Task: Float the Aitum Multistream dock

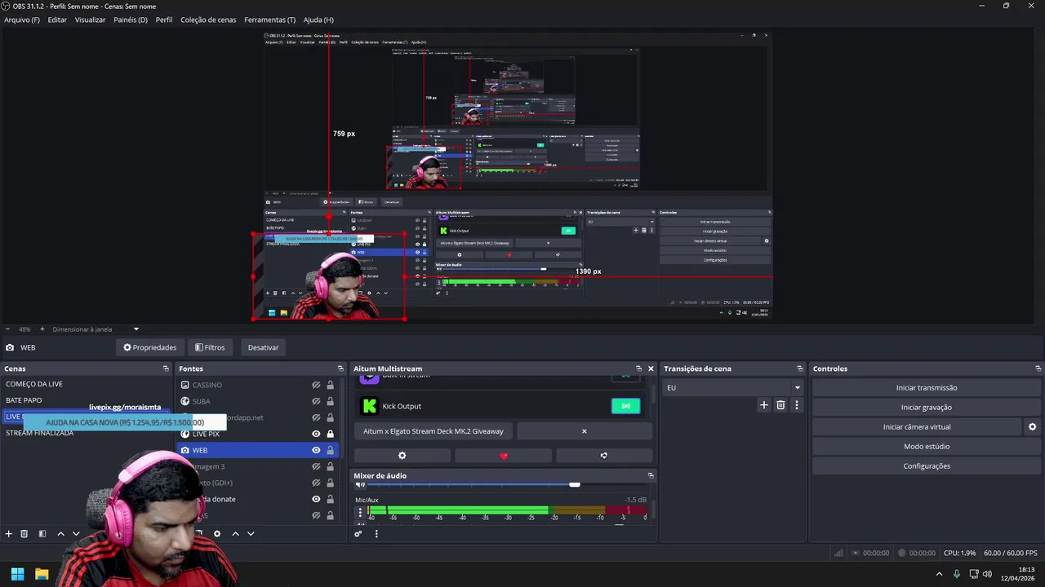Action: [638, 369]
